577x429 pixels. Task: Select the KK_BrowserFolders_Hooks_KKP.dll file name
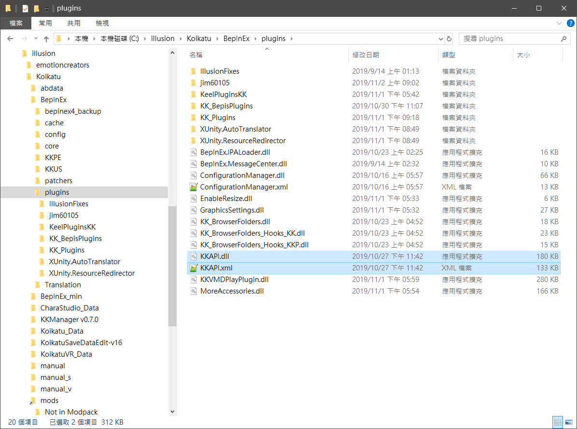click(254, 245)
